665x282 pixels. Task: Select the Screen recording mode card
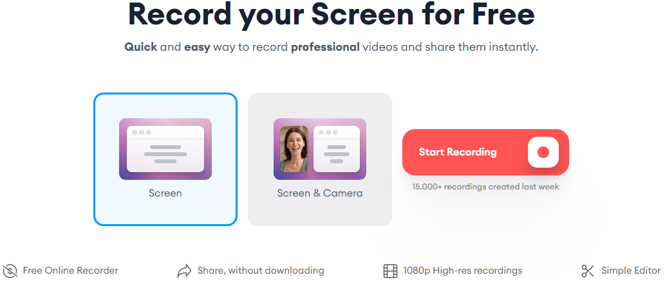click(x=165, y=159)
